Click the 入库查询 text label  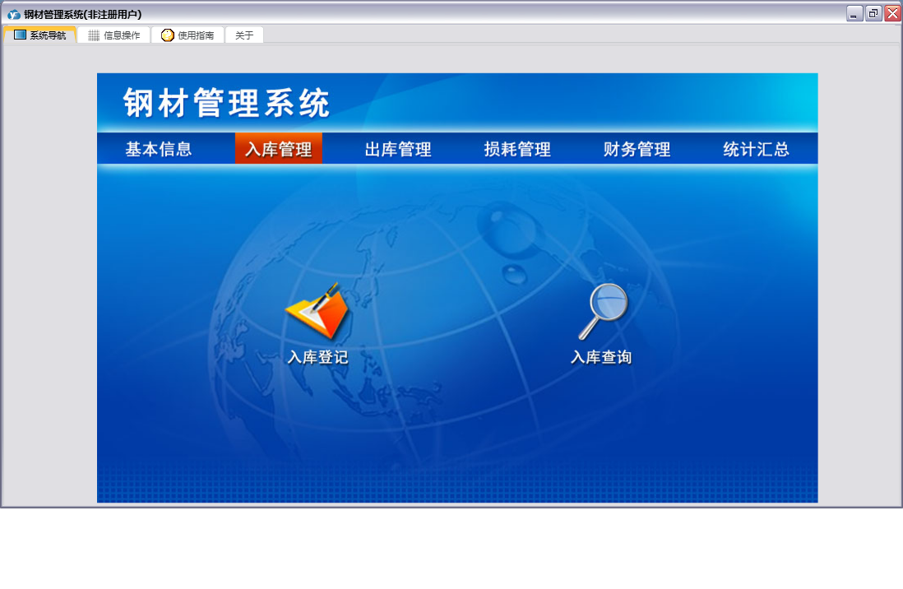pyautogui.click(x=601, y=358)
